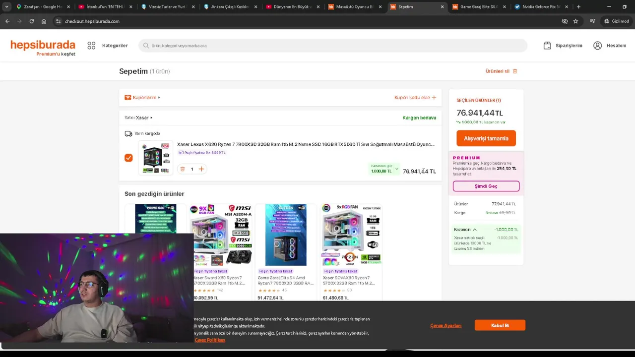Screen dimensions: 635x357
Task: Close the Zarafşan Google Maps tab
Action: tap(68, 7)
